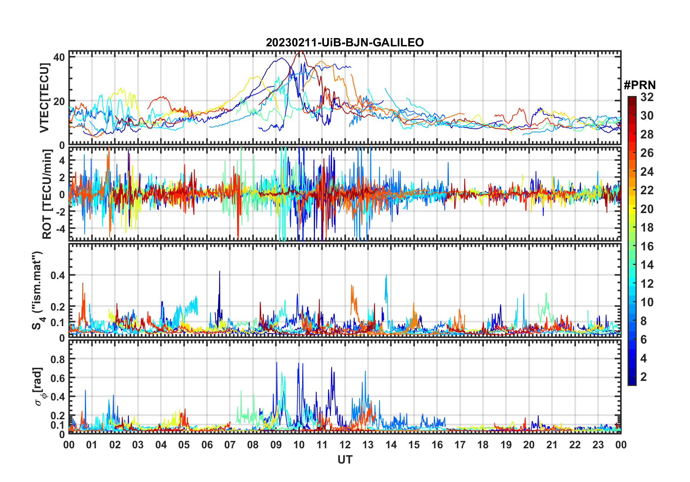Click the colorbar at PRN value 32
690x482 pixels.
[x=632, y=97]
